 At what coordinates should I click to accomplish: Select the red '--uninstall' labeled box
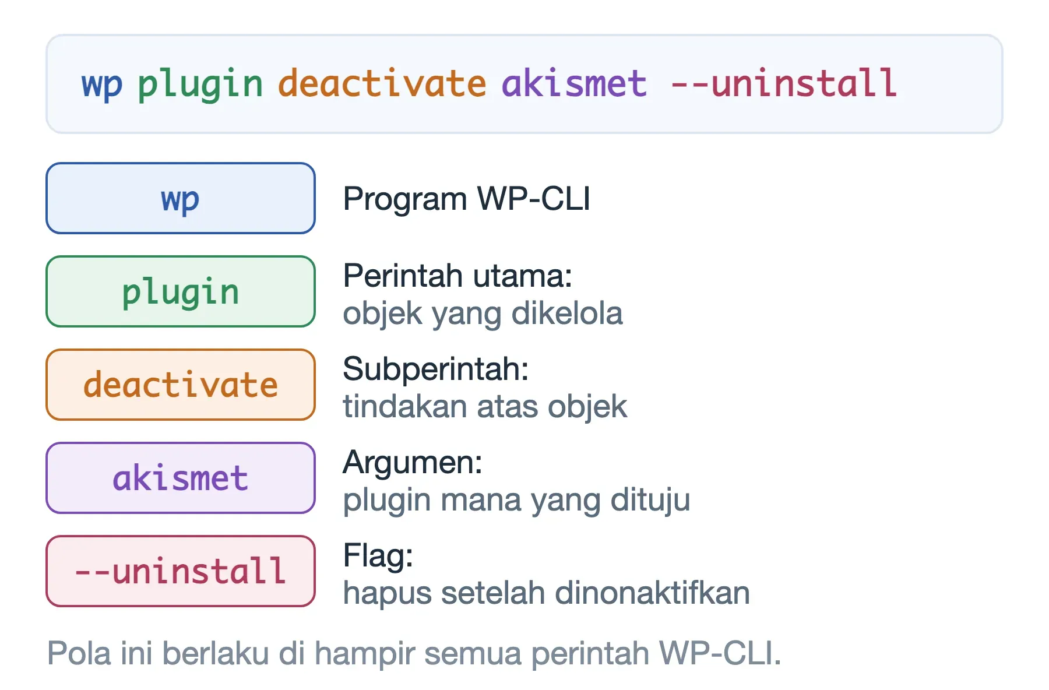click(181, 571)
